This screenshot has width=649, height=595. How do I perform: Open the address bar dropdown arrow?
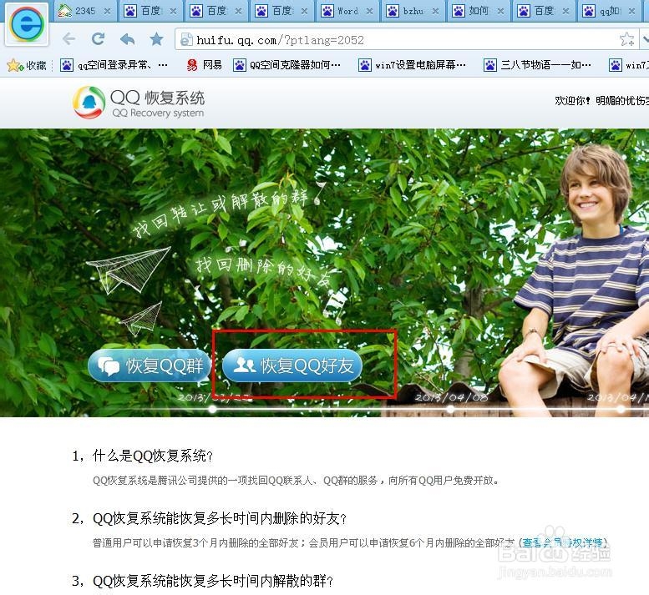pos(645,39)
